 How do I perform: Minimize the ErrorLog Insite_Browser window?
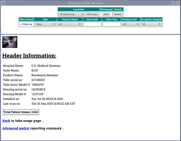click(x=168, y=3)
